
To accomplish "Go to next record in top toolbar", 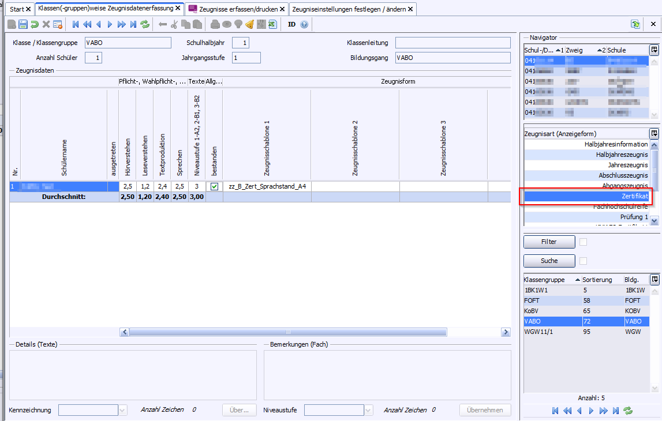I will coord(110,24).
